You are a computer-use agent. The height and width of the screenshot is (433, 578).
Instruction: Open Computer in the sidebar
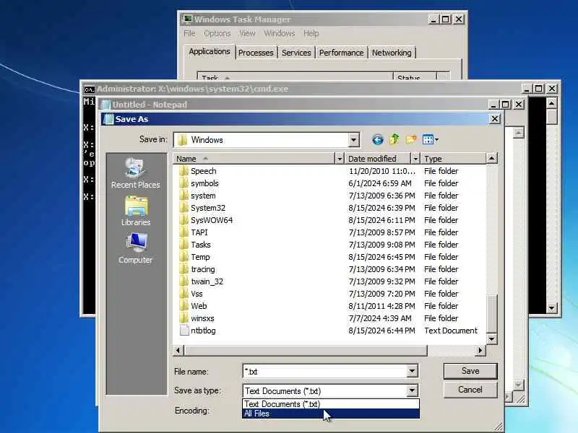136,248
